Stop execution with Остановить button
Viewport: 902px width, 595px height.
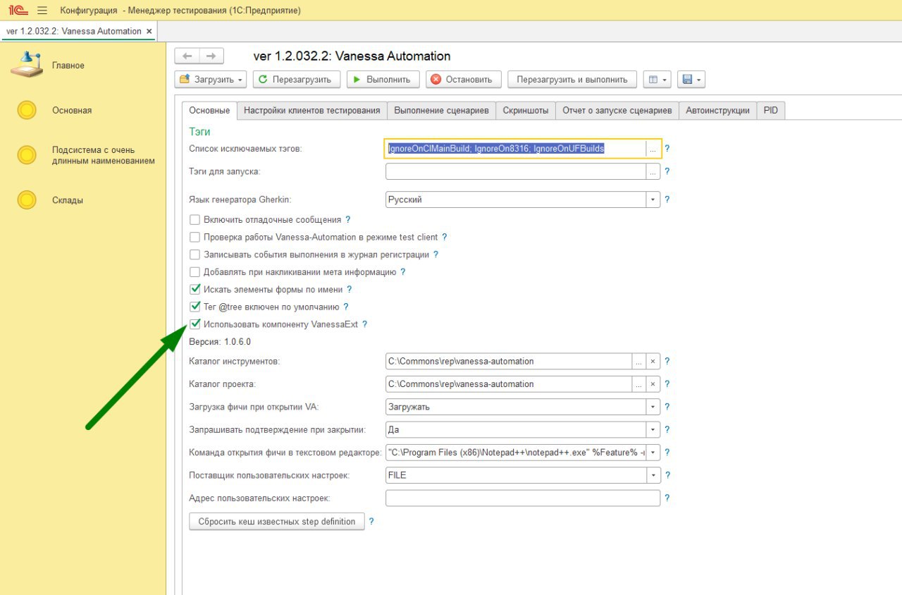click(x=464, y=80)
